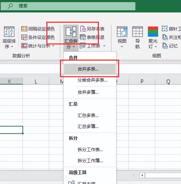Click the 条件设定颜色 label
Screen dimensions: 181x184
pyautogui.click(x=41, y=37)
